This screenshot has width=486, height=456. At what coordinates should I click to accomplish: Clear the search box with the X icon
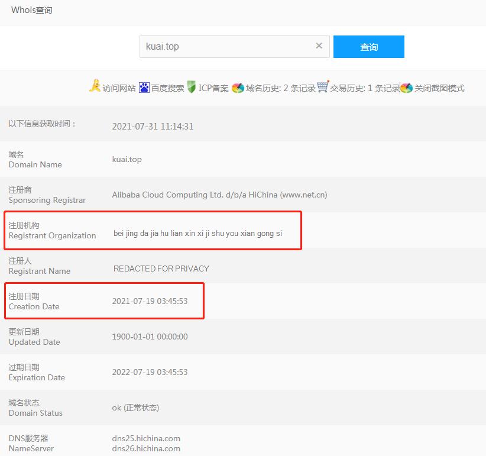click(x=319, y=46)
